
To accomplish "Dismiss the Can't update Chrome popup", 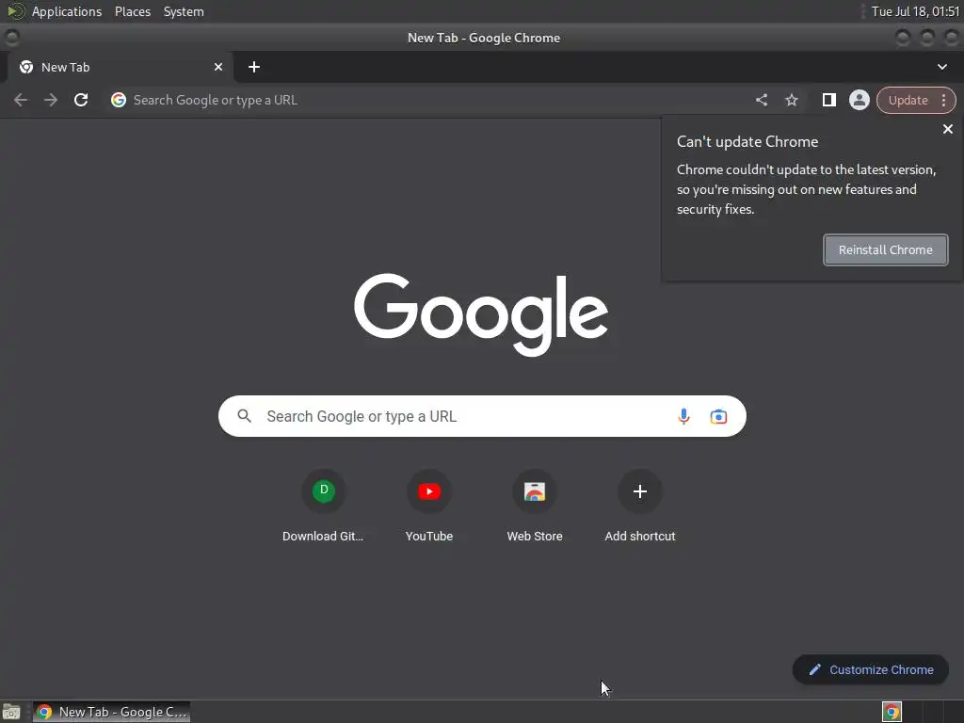I will pos(947,129).
